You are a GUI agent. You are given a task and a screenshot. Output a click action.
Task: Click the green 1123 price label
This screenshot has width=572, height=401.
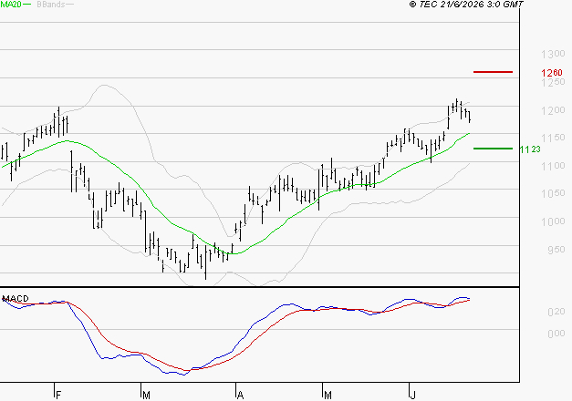[x=530, y=149]
